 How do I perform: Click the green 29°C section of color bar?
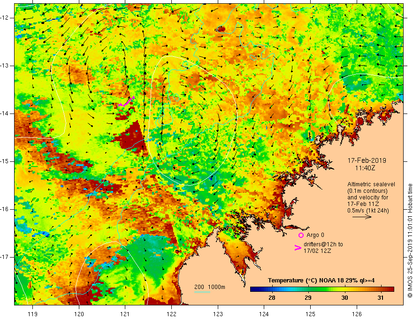(308, 289)
